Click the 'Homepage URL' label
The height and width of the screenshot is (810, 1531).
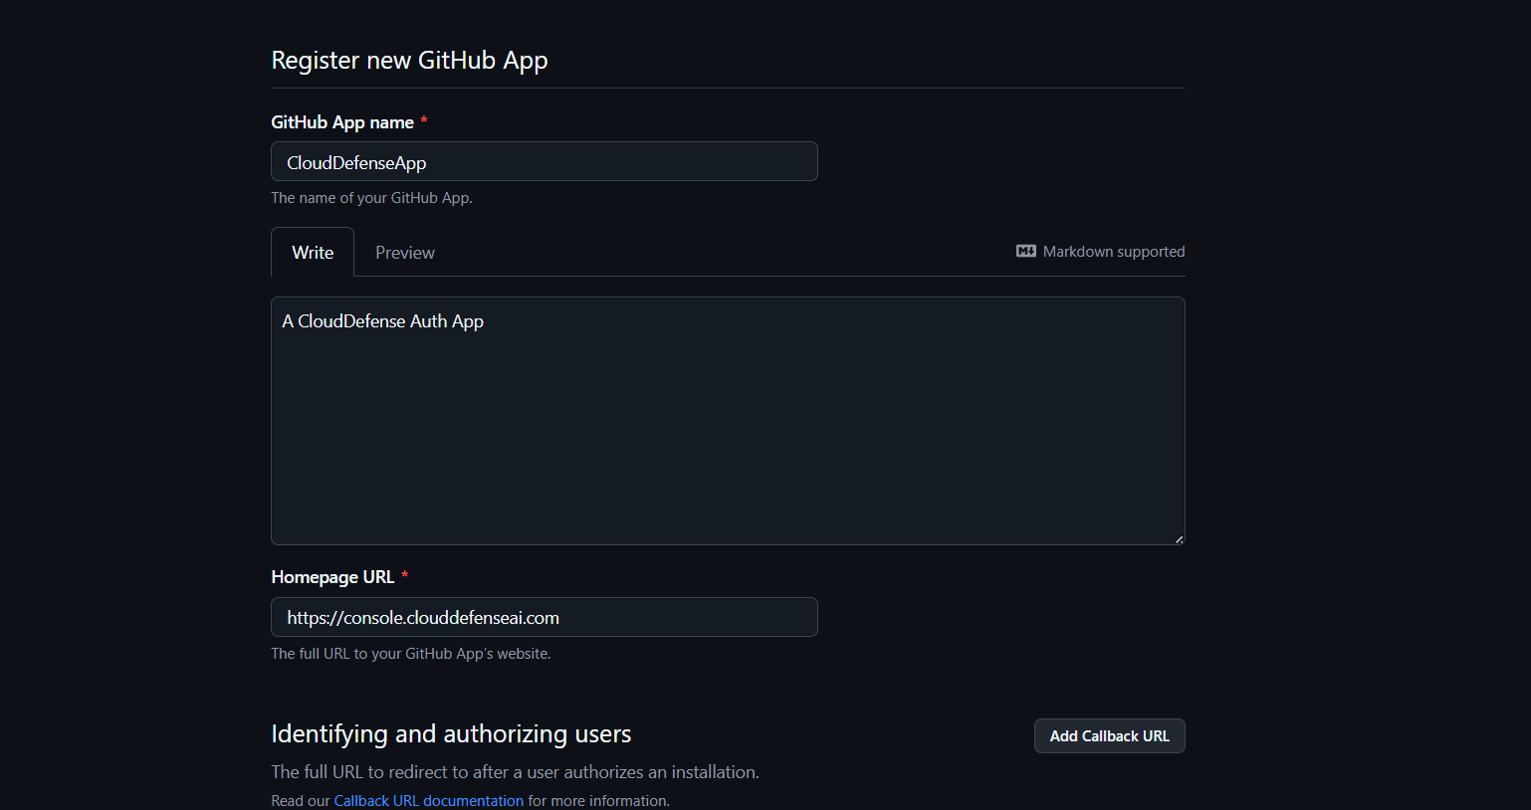[332, 577]
